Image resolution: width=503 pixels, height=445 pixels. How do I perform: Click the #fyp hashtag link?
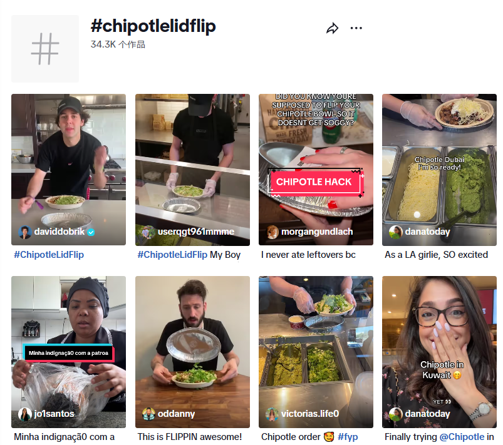(348, 437)
